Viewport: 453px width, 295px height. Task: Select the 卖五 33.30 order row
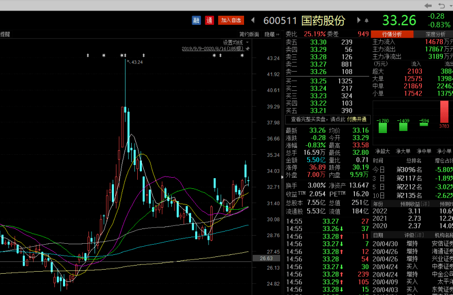pyautogui.click(x=327, y=42)
